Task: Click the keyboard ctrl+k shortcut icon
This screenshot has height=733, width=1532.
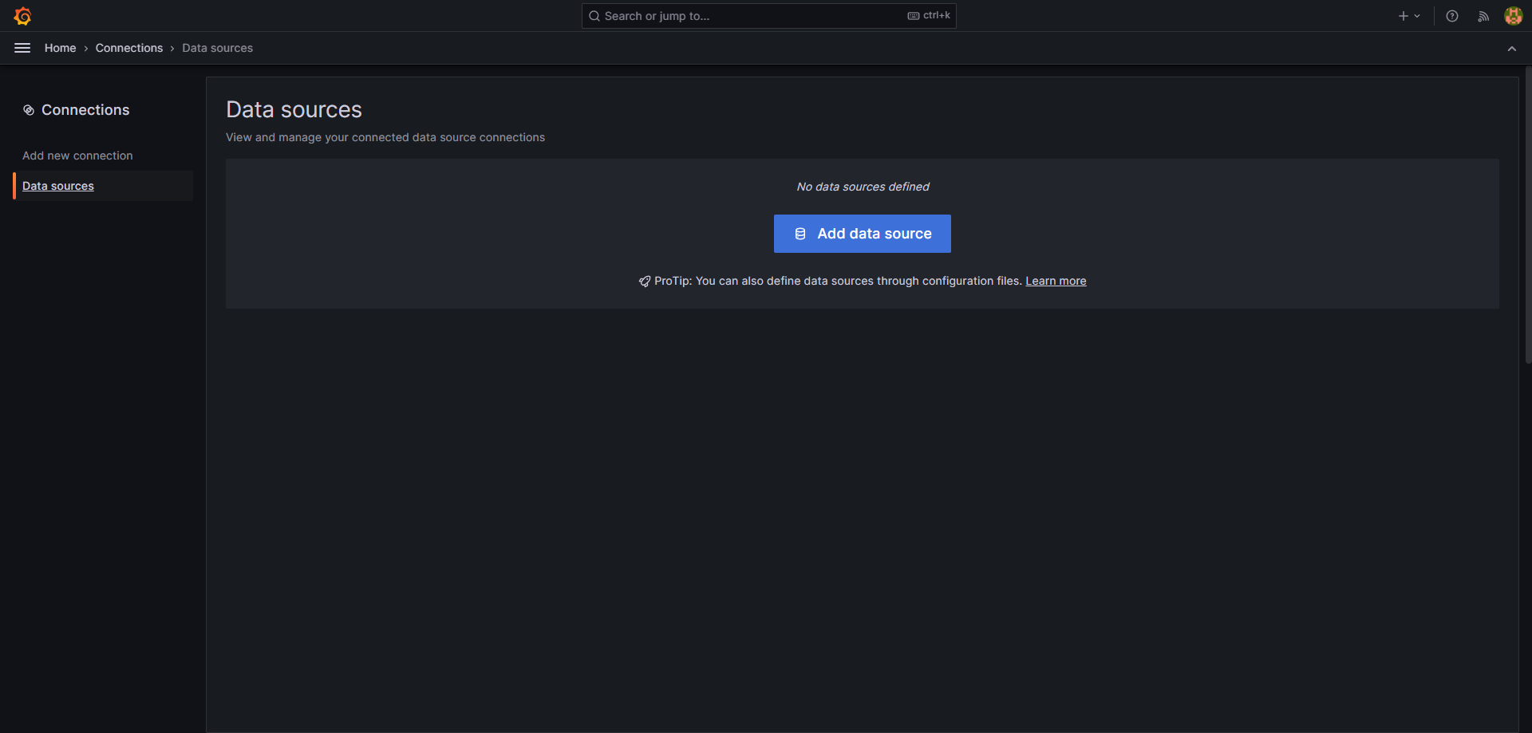Action: pyautogui.click(x=914, y=16)
